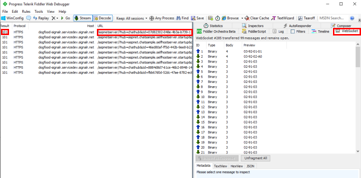The height and width of the screenshot is (178, 361).
Task: Click the camera screenshot icon
Action: [210, 18]
